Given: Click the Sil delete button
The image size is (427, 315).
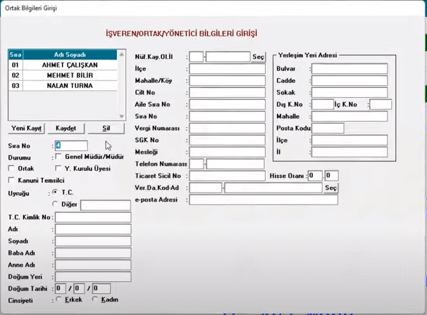Looking at the screenshot, I should tap(106, 129).
